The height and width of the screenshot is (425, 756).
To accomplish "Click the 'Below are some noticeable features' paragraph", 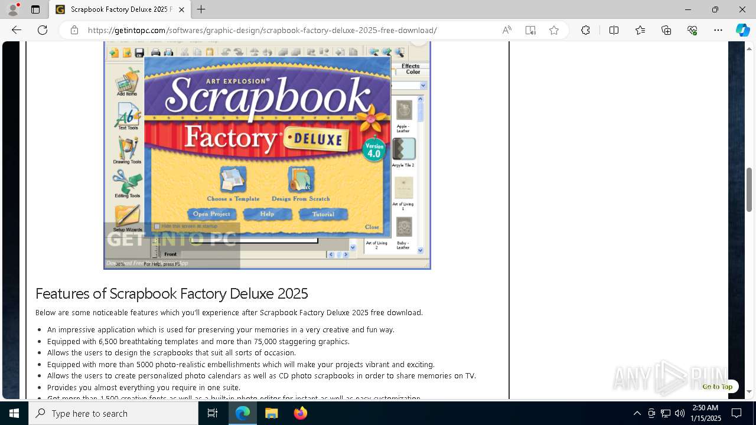I will [x=229, y=312].
